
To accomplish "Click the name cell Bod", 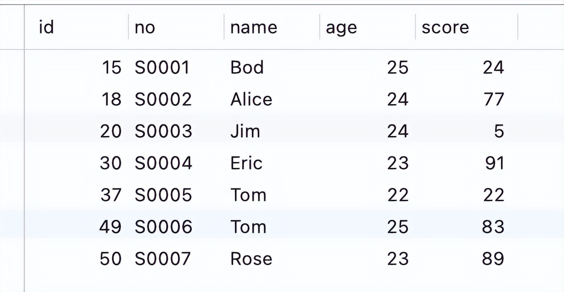I will click(x=247, y=68).
